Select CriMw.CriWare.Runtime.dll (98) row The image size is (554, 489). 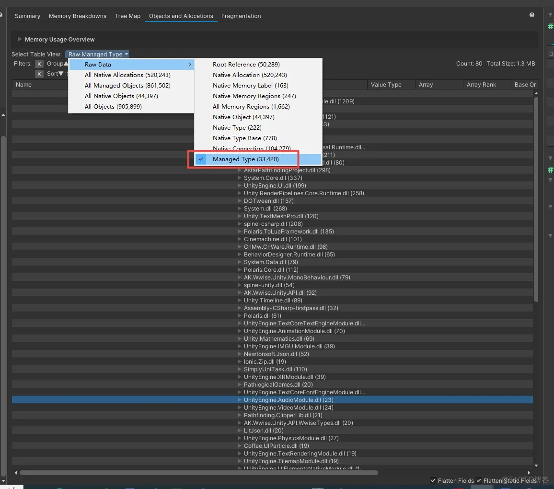(x=272, y=246)
